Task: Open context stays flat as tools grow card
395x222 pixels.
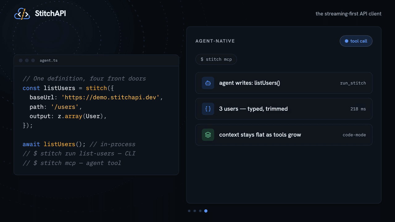Action: [x=284, y=135]
